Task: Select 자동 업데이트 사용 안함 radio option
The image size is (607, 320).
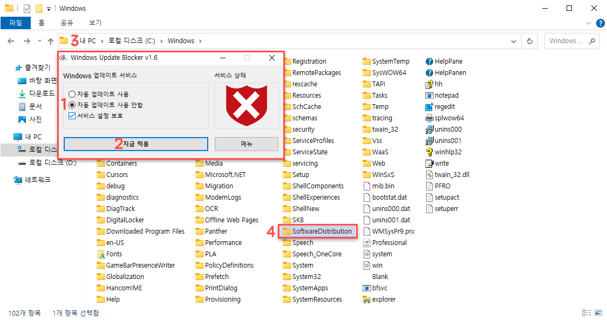Action: coord(72,105)
